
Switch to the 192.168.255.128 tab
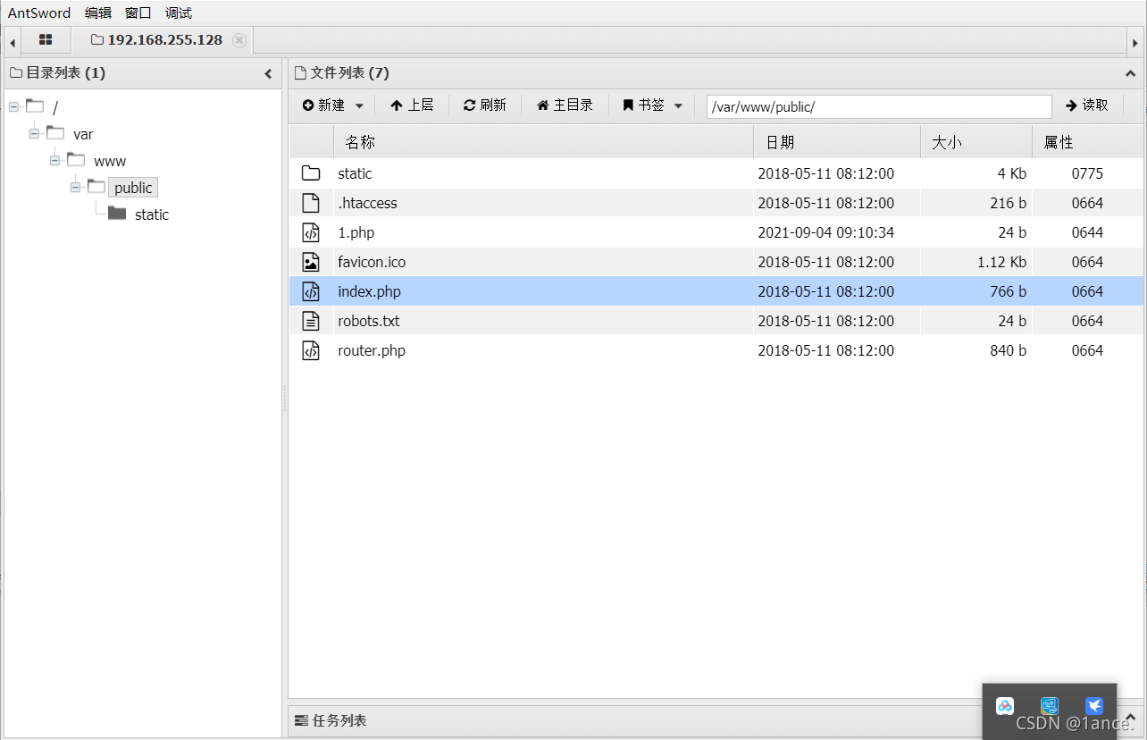click(165, 40)
